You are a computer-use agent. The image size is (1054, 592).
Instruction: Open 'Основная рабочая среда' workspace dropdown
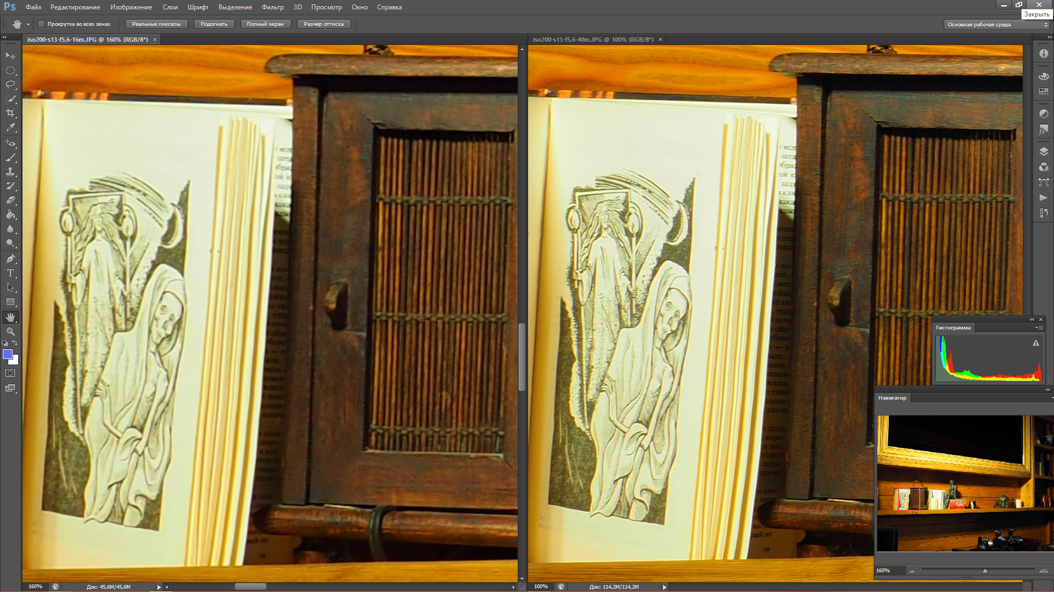point(997,25)
